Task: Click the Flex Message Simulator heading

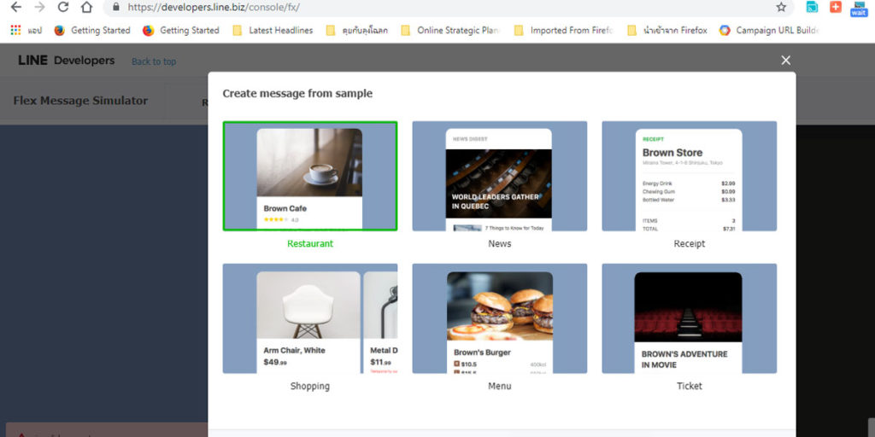Action: (80, 101)
